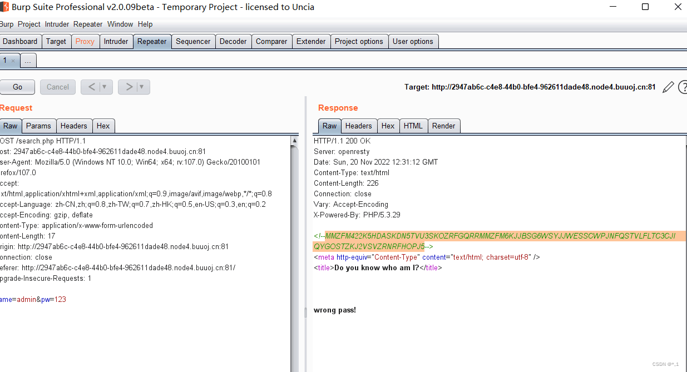The image size is (687, 372).
Task: Switch to the Decoder tab
Action: [x=233, y=41]
